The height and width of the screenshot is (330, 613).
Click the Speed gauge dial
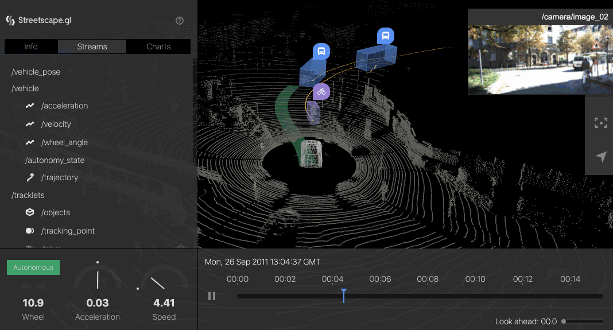pos(162,278)
